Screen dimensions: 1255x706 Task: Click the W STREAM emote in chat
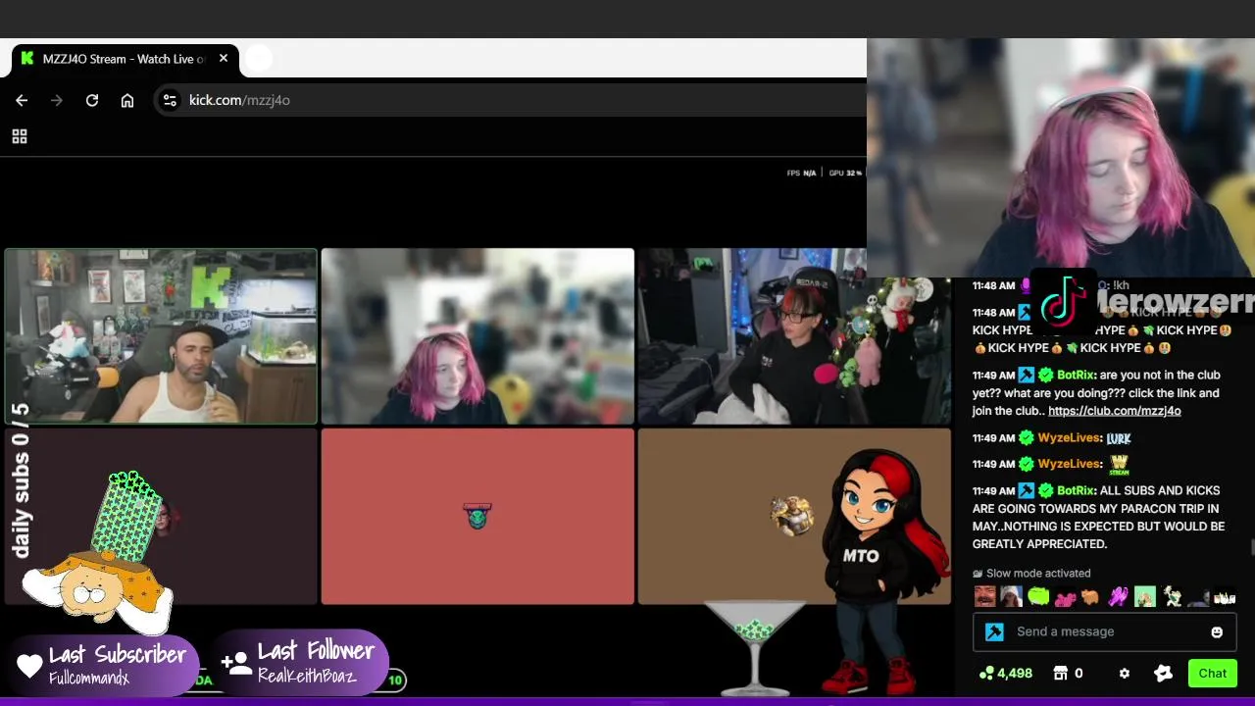(x=1119, y=464)
